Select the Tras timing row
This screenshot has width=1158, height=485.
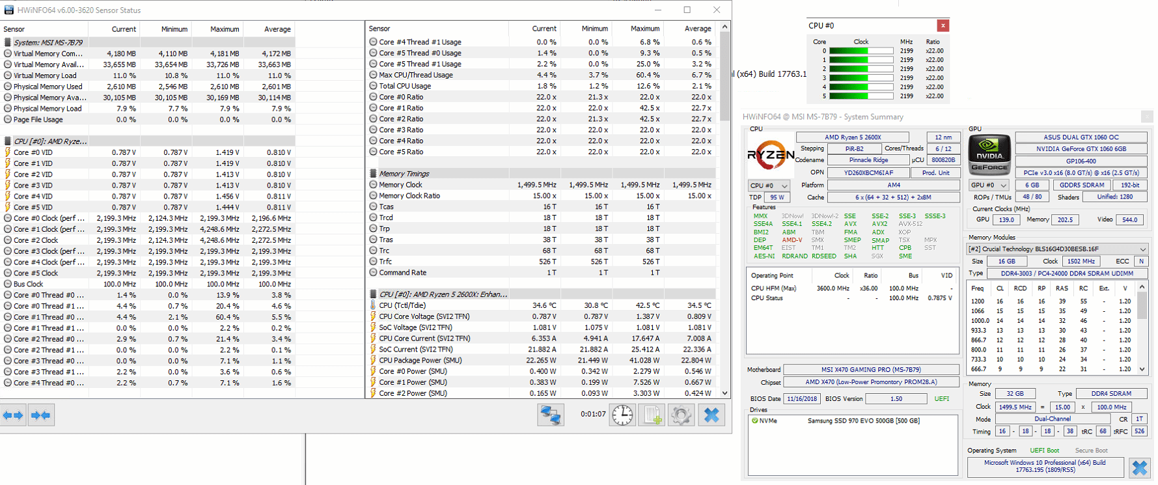542,240
